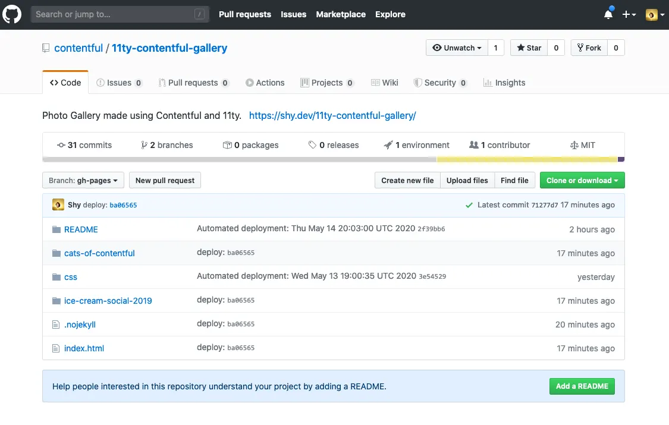
Task: Open the index.html file
Action: (84, 348)
